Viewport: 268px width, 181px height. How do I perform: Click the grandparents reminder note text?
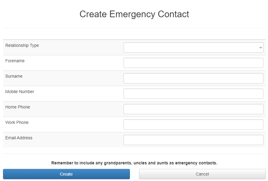point(134,163)
